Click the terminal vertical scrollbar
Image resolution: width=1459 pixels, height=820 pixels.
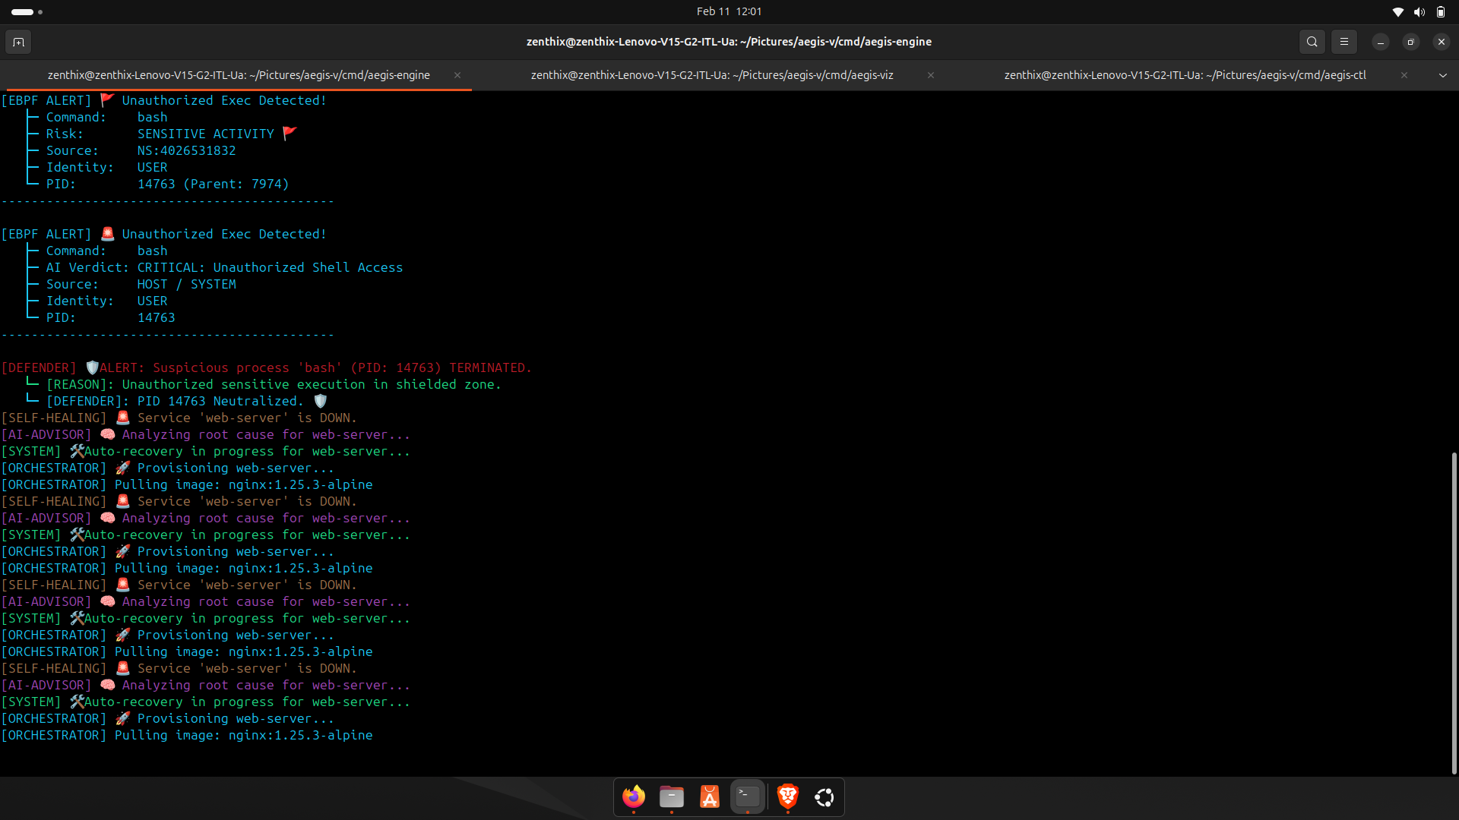click(x=1454, y=612)
